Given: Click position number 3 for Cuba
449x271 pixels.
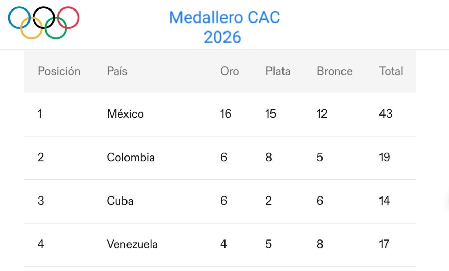Looking at the screenshot, I should [41, 201].
